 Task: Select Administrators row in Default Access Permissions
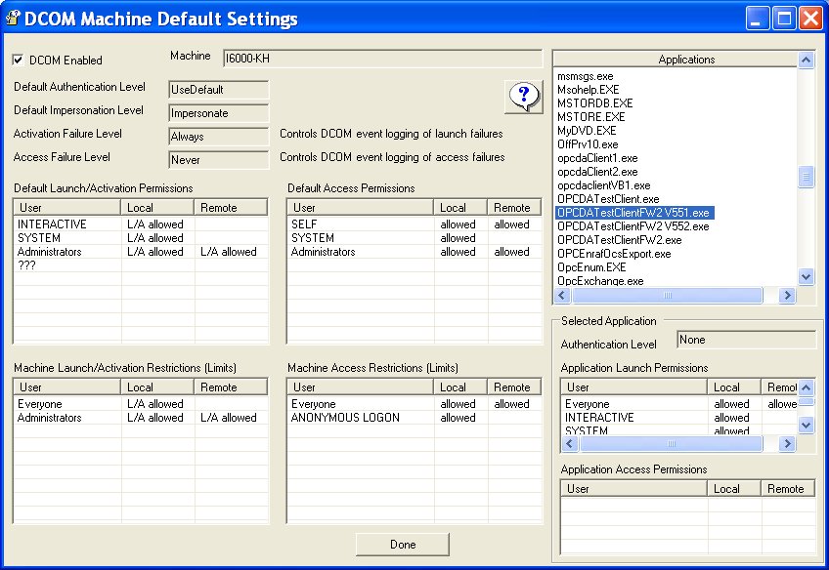414,252
